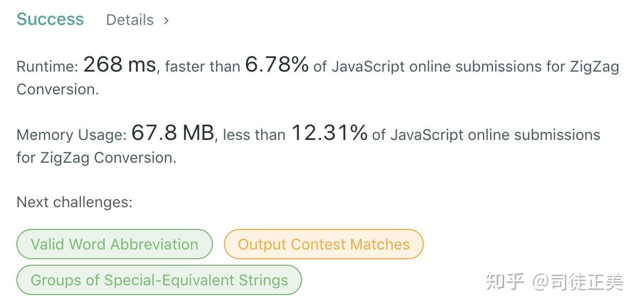Click the Memory Usage label text

[x=72, y=135]
